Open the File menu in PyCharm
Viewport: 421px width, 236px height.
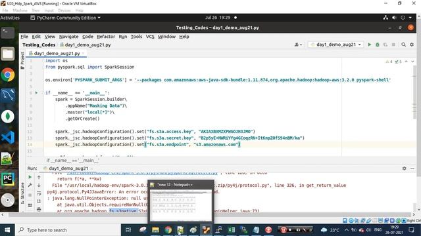(x=24, y=37)
